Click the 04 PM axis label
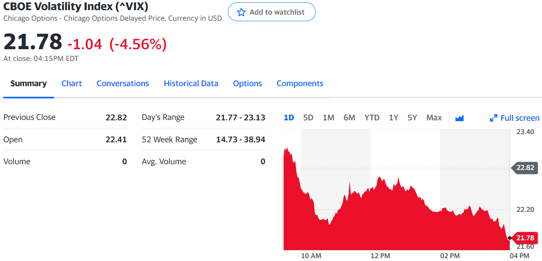542x261 pixels. click(x=519, y=256)
